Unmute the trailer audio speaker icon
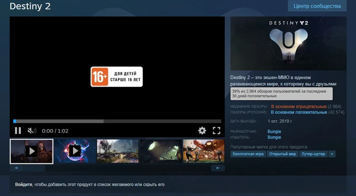Screen dimensions: 356x196 tap(32, 131)
